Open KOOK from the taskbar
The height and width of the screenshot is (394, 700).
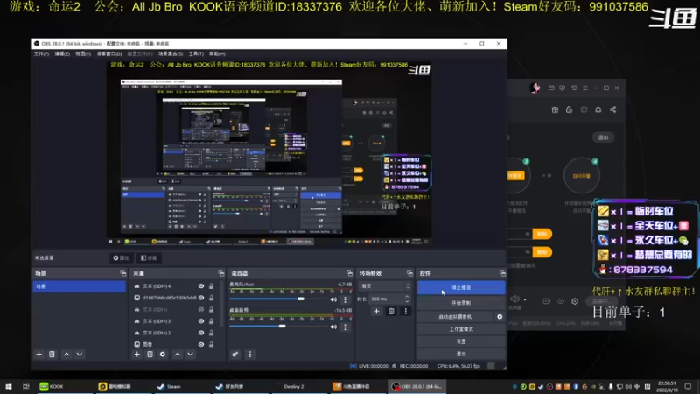tap(52, 386)
